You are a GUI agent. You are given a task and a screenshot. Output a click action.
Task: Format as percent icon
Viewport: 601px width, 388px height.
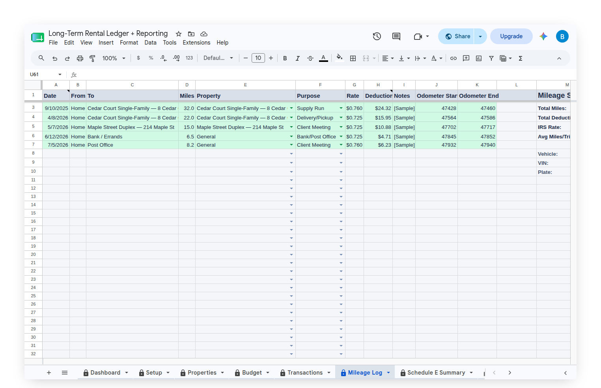click(x=151, y=58)
